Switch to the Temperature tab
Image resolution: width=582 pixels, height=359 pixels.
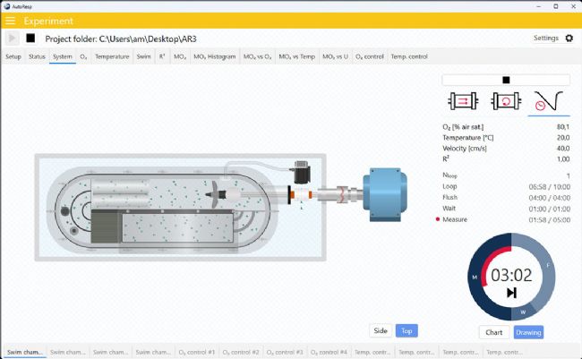coord(112,56)
